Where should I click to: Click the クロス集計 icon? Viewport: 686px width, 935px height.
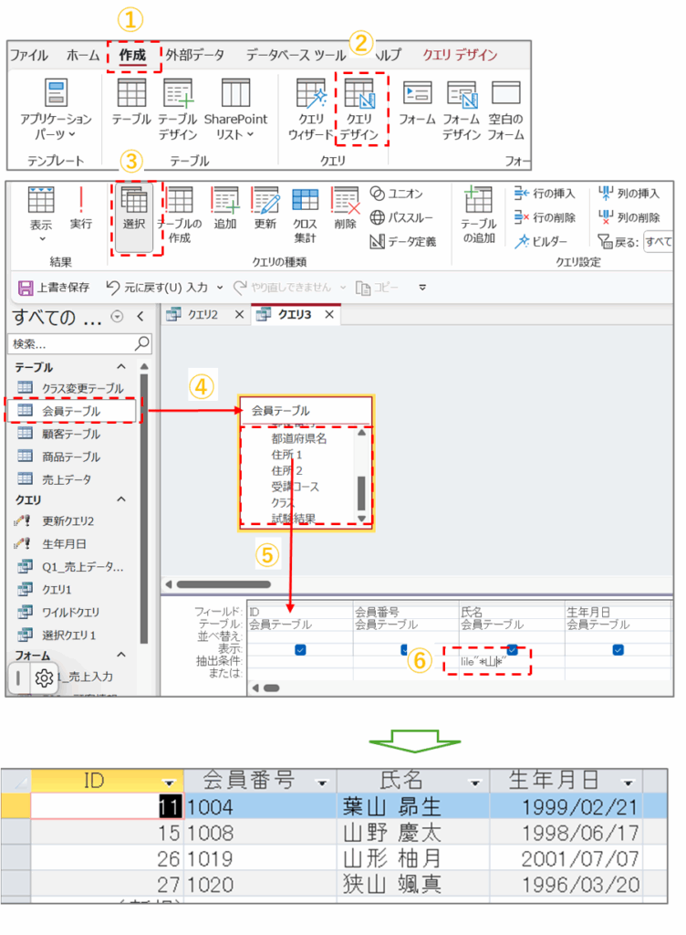(305, 201)
